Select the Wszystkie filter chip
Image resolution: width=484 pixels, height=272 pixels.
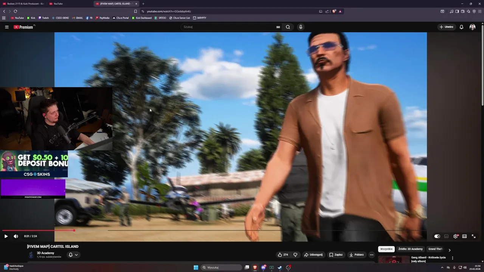click(386, 249)
